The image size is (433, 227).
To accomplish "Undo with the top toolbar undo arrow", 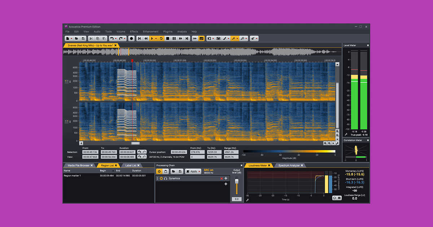I will pos(111,38).
